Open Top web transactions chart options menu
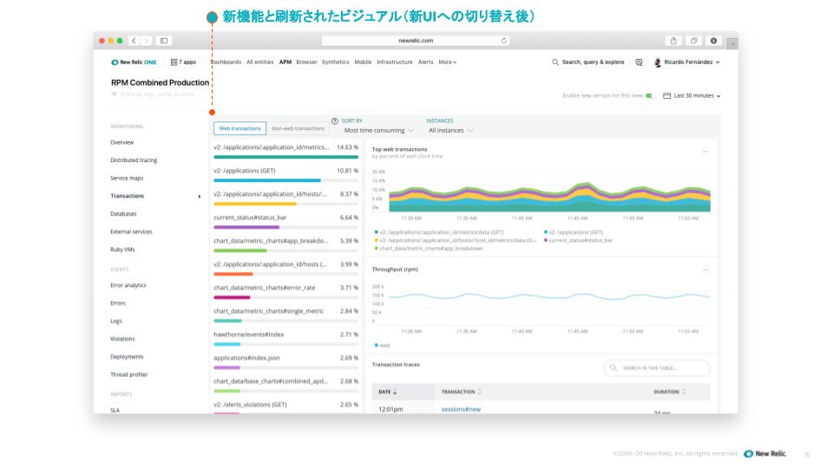 pos(705,152)
